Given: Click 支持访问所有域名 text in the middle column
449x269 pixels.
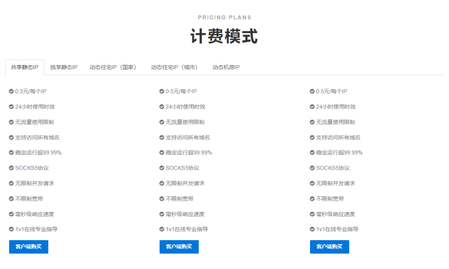Looking at the screenshot, I should click(x=188, y=138).
